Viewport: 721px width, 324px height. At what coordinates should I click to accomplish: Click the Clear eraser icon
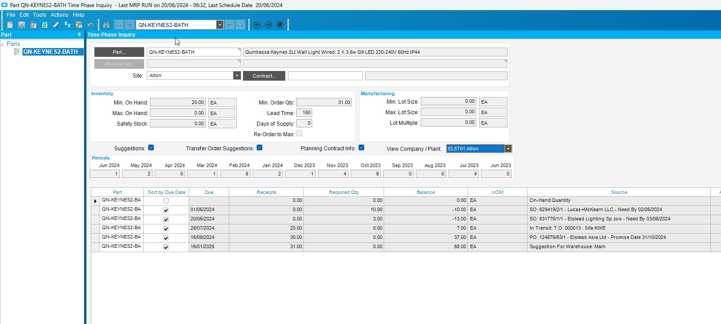56,25
